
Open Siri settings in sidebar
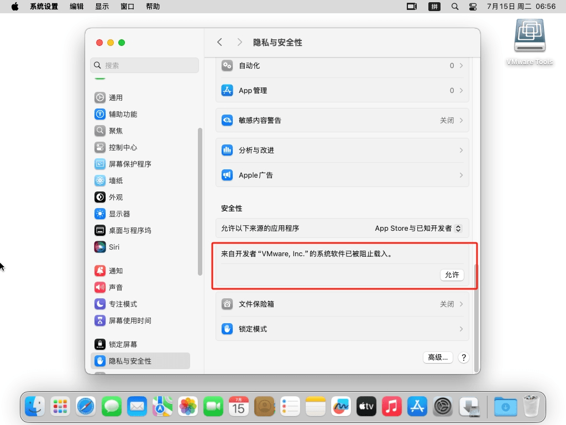click(140, 247)
